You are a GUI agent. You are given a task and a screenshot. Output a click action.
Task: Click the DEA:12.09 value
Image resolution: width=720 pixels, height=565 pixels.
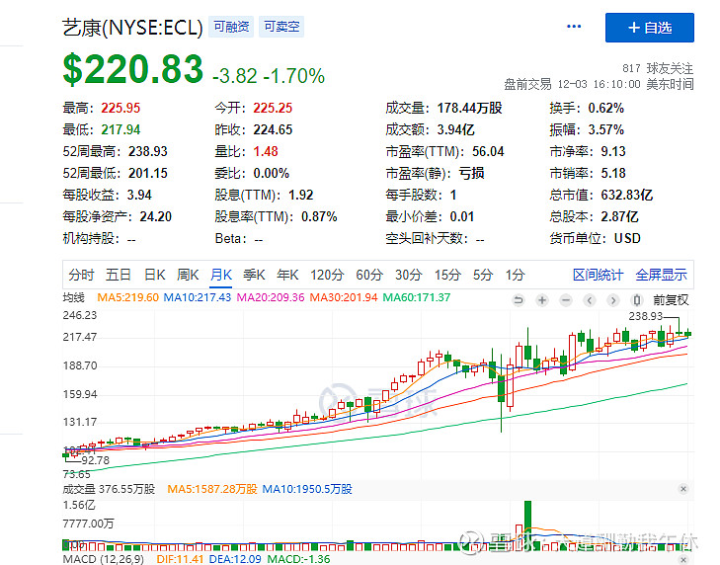235,559
